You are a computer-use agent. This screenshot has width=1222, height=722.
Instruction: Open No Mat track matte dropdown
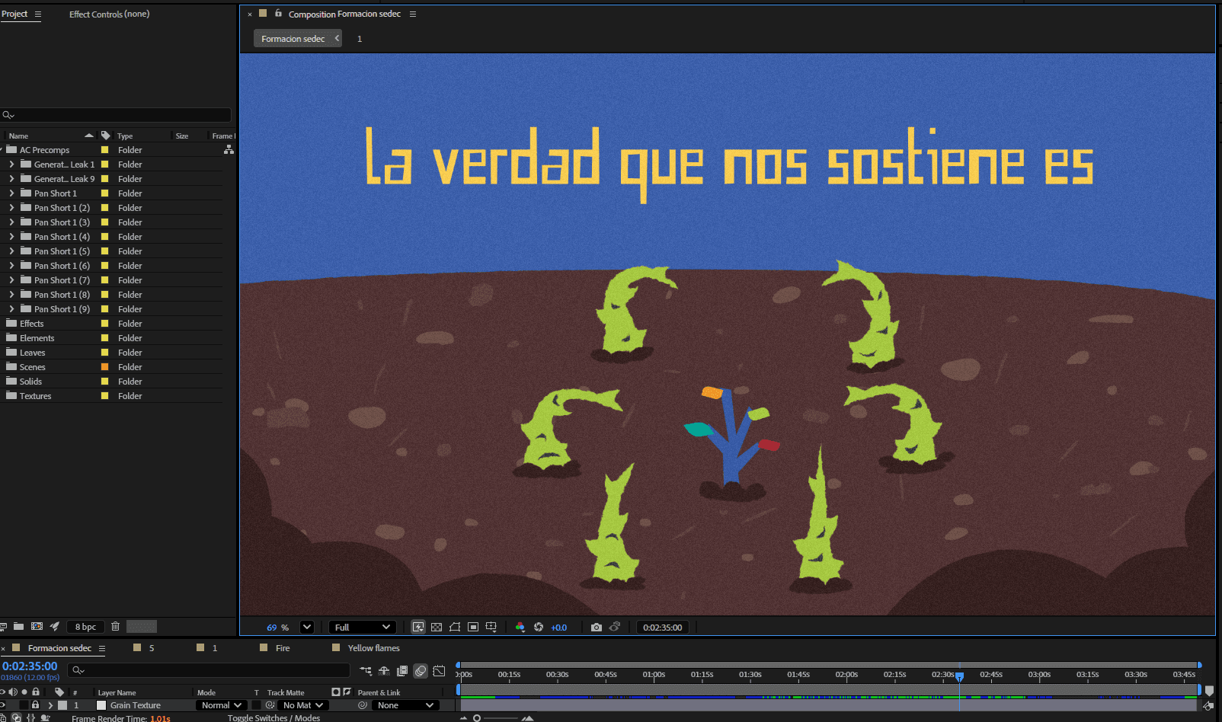coord(303,705)
